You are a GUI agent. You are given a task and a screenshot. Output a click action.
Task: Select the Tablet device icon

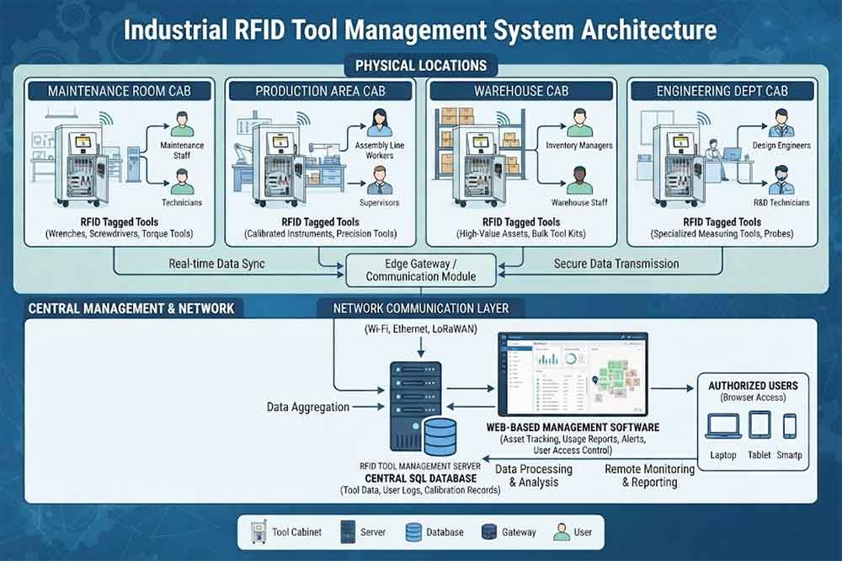point(759,425)
